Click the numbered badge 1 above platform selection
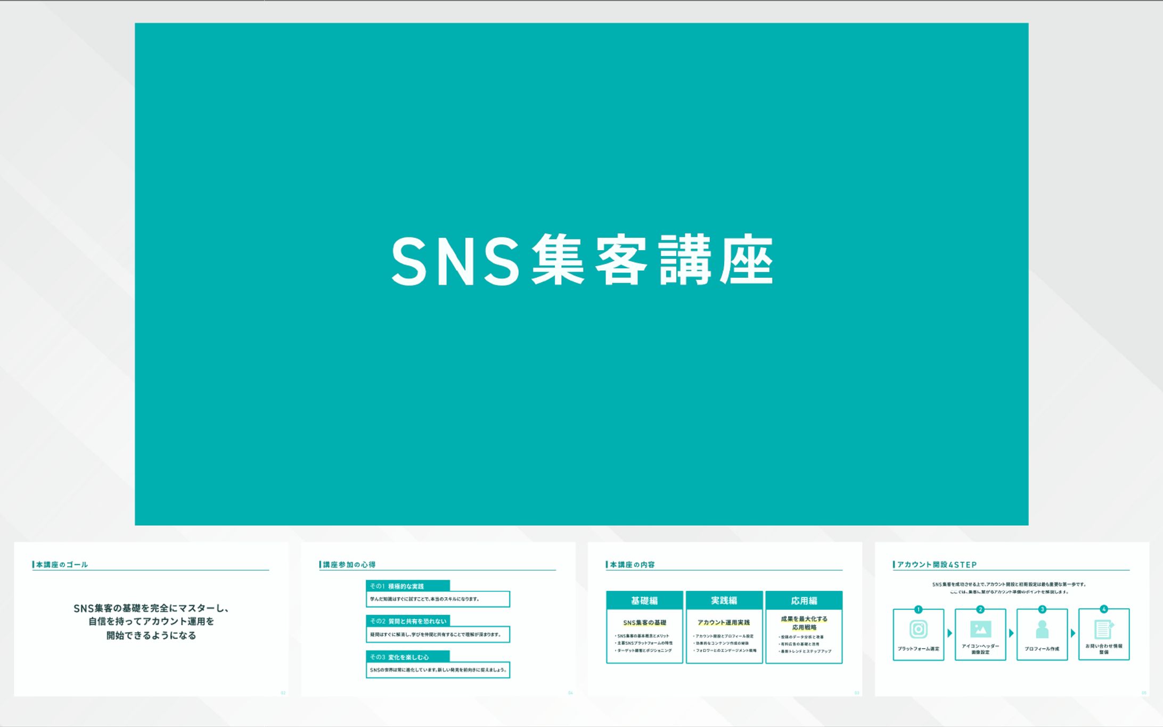The image size is (1163, 727). click(919, 609)
